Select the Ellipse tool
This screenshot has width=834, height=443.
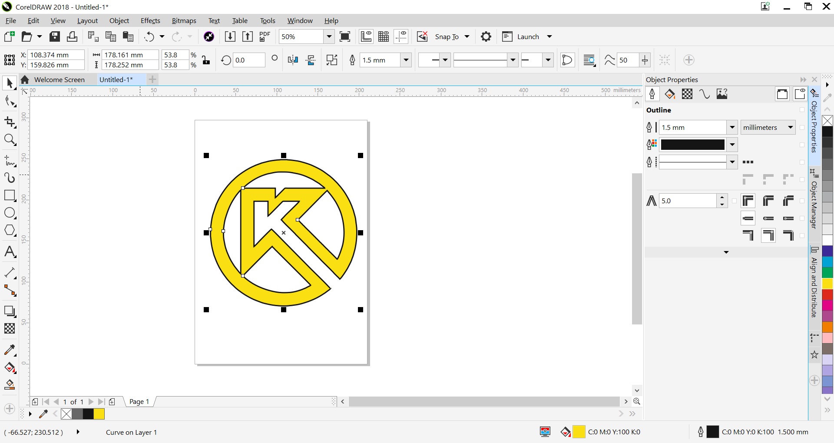[x=10, y=213]
